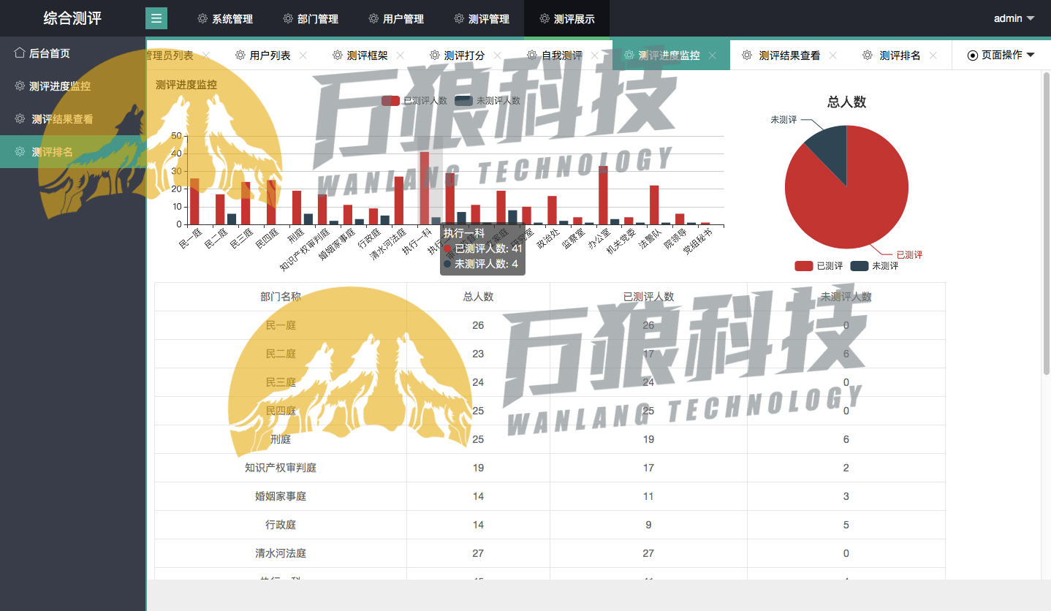Select the 行政庭 table cell
This screenshot has height=611, width=1051.
(281, 525)
